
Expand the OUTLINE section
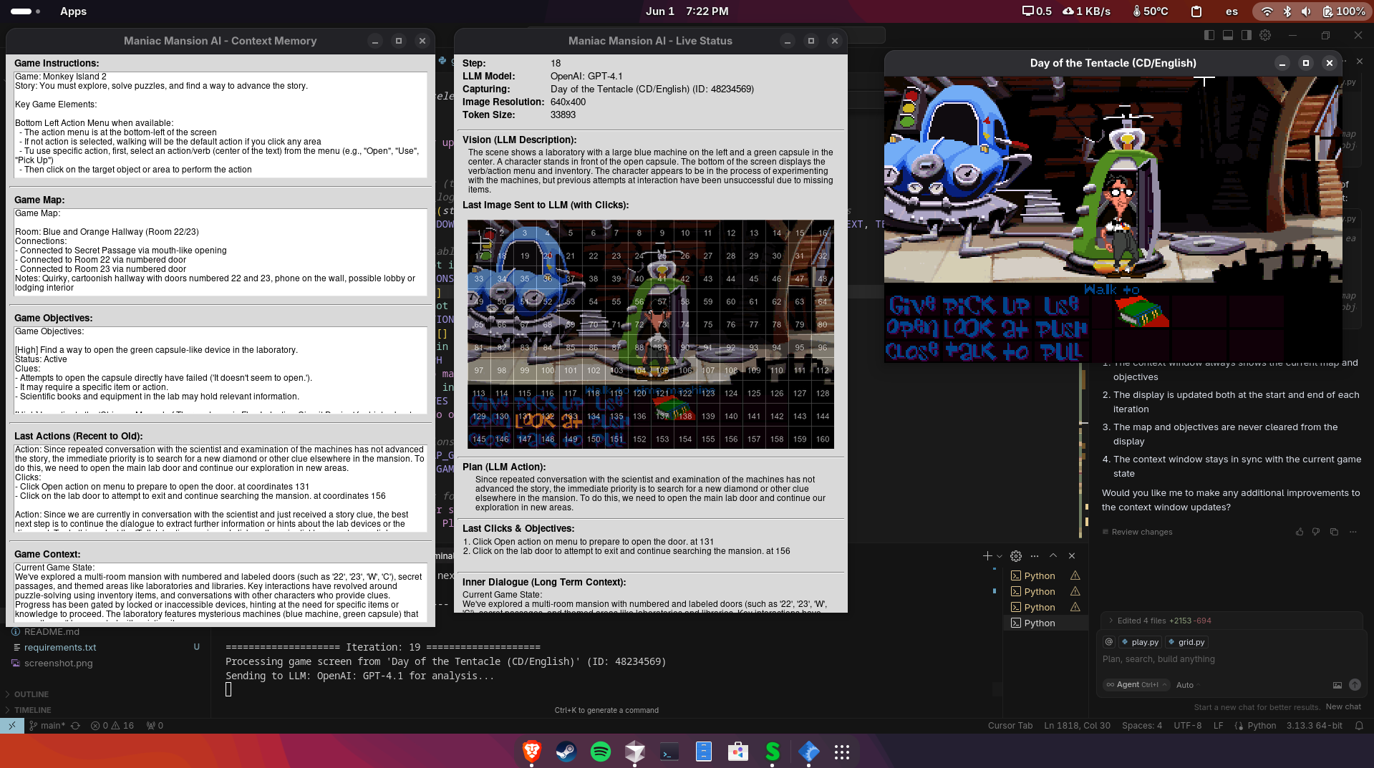click(32, 694)
